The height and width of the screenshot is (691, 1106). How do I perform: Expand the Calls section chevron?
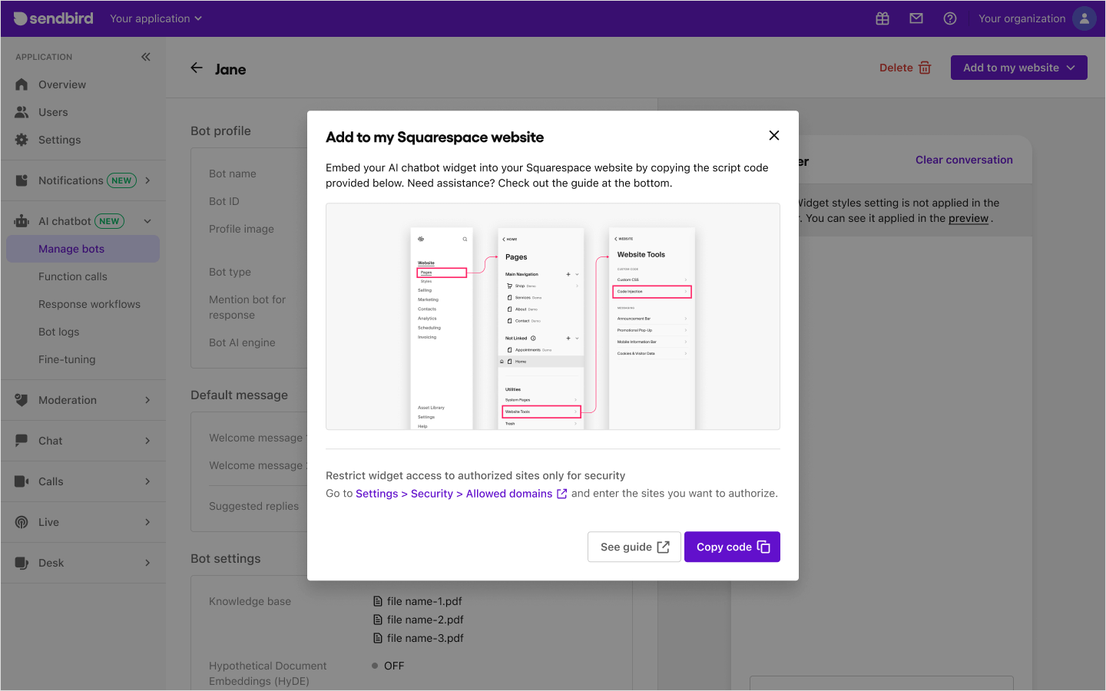point(147,481)
